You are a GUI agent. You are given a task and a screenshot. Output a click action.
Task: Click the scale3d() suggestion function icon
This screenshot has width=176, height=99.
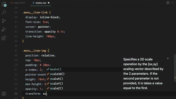coord(48,74)
